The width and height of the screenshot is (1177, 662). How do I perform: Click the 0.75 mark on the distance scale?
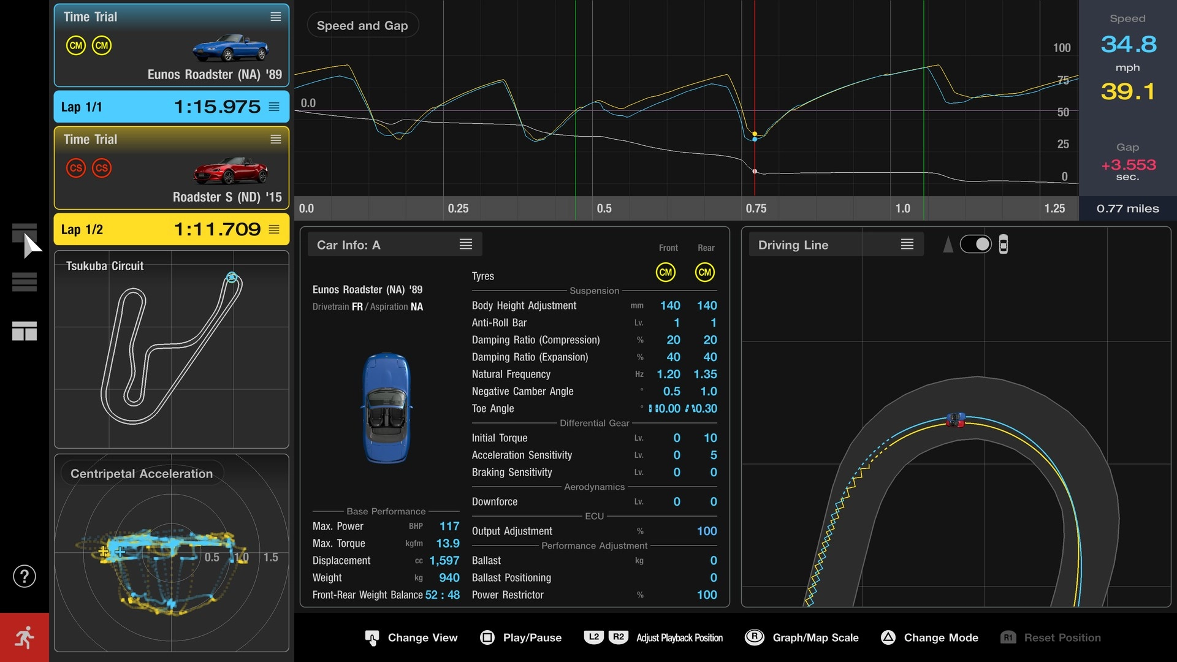[756, 208]
